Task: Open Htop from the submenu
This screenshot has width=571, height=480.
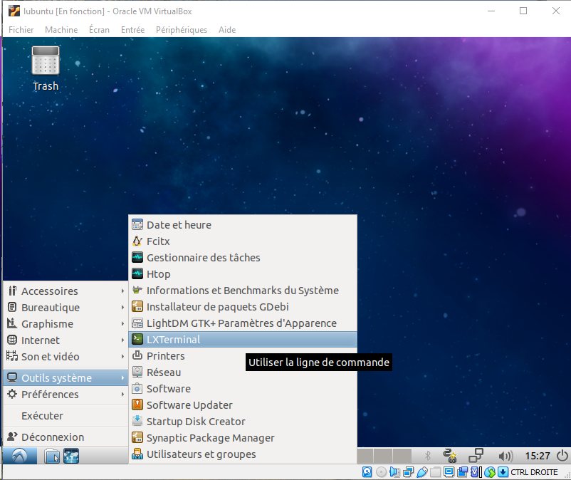Action: click(x=158, y=274)
